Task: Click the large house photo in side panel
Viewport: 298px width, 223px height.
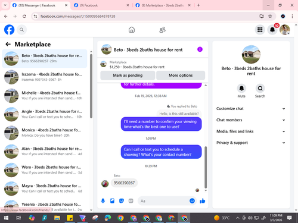Action: point(251,54)
